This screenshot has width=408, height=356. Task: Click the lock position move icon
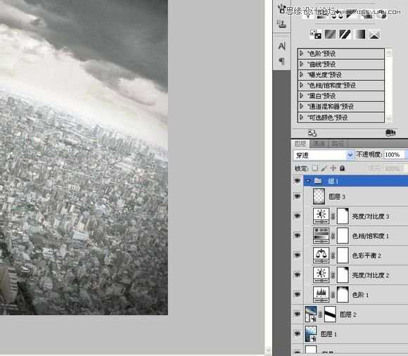click(333, 168)
